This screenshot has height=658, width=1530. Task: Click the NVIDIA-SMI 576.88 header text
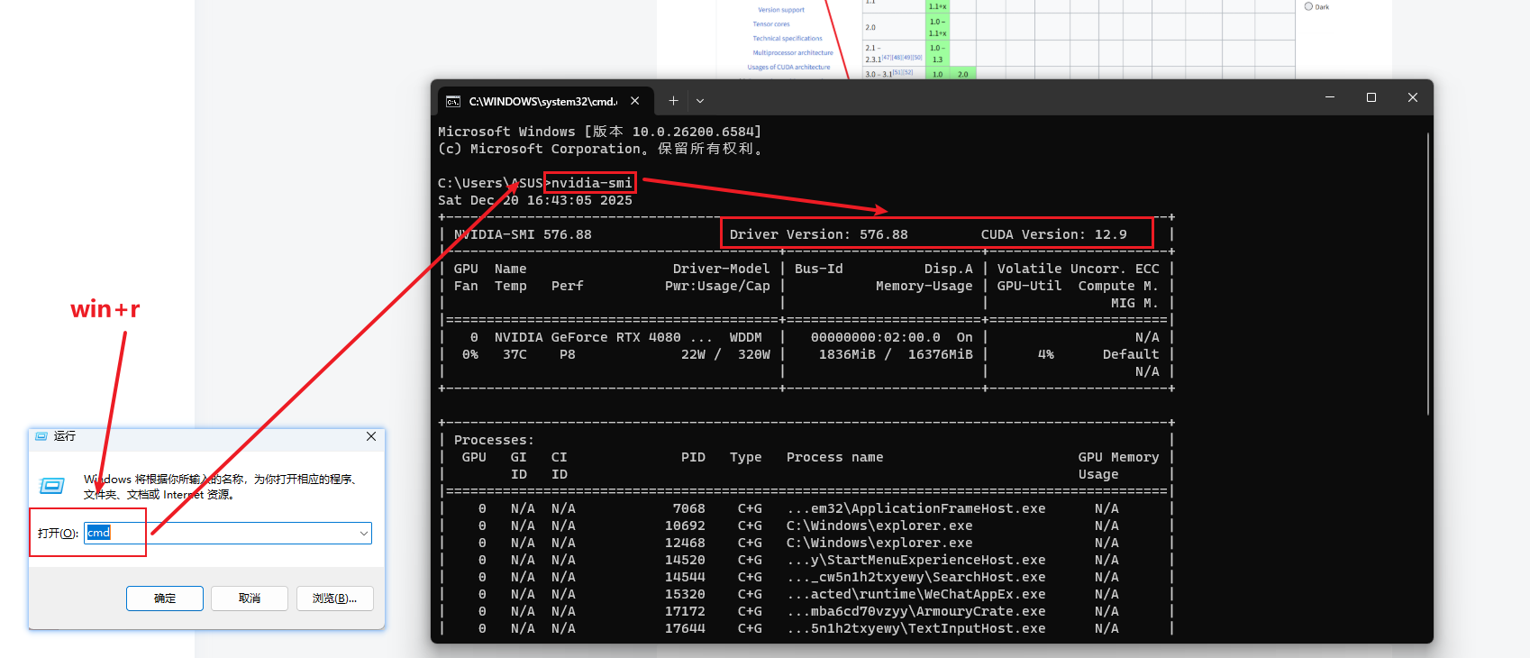pos(523,234)
